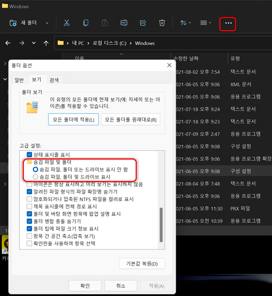The height and width of the screenshot is (296, 272).
Task: Toggle 암호화되거나 압축된 NTFS 파일 컬러 표시
Action: pyautogui.click(x=29, y=199)
